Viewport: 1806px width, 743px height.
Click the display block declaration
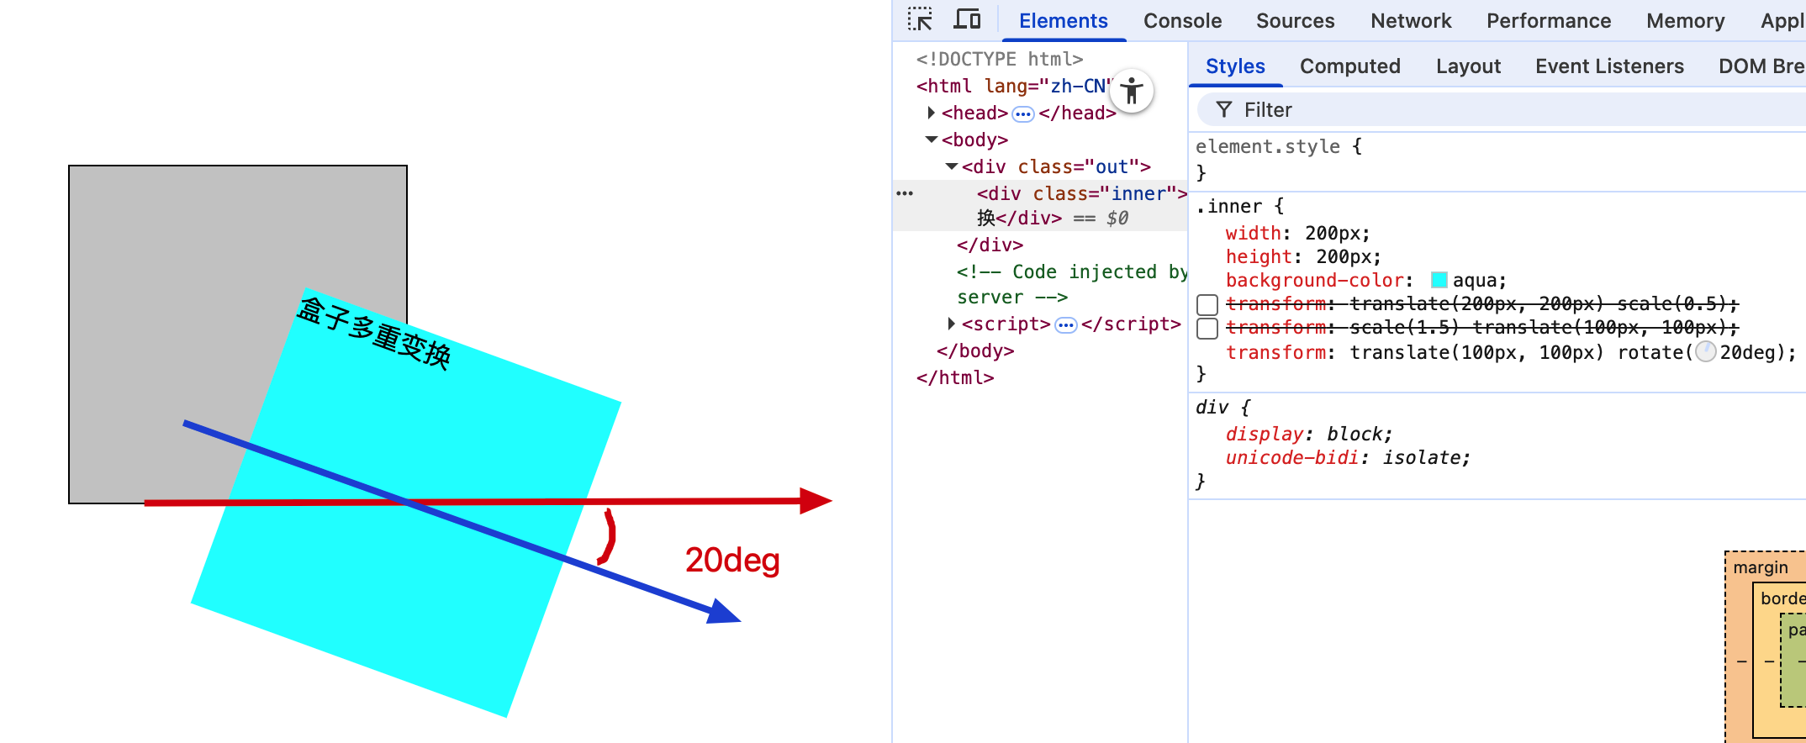(1309, 434)
